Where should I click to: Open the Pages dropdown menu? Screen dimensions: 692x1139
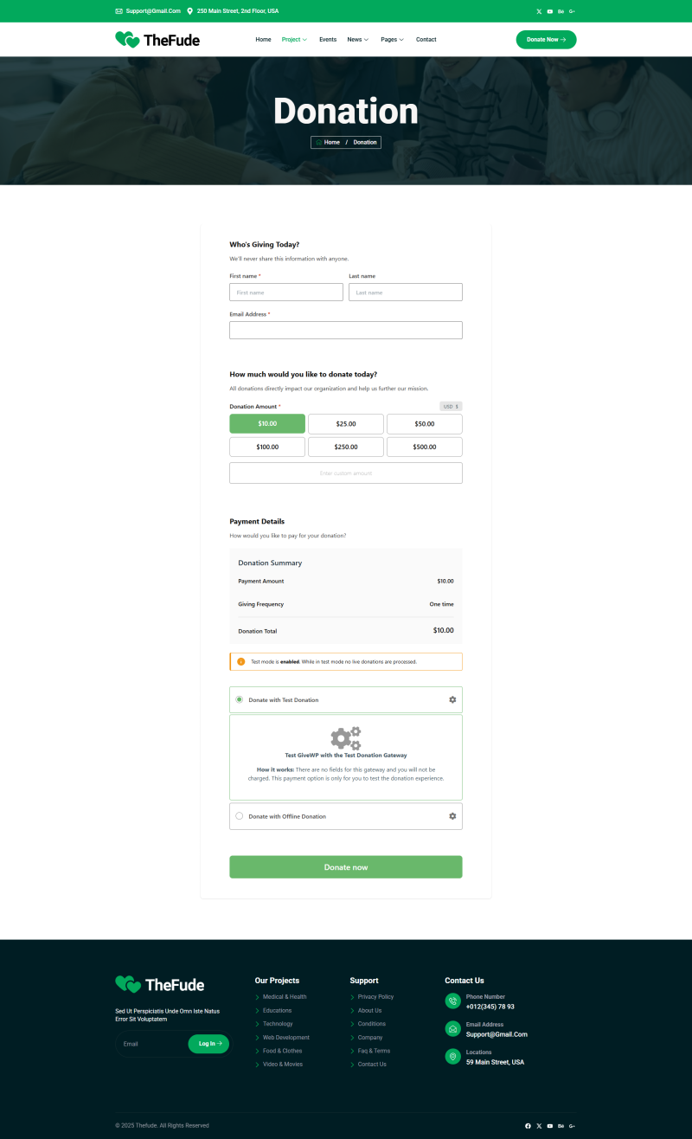coord(392,39)
